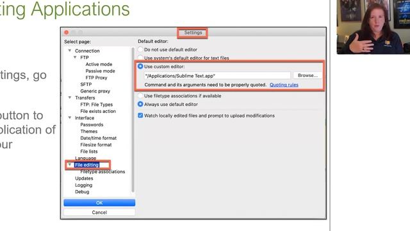The width and height of the screenshot is (410, 231).
Task: Select File editing page
Action: click(86, 165)
